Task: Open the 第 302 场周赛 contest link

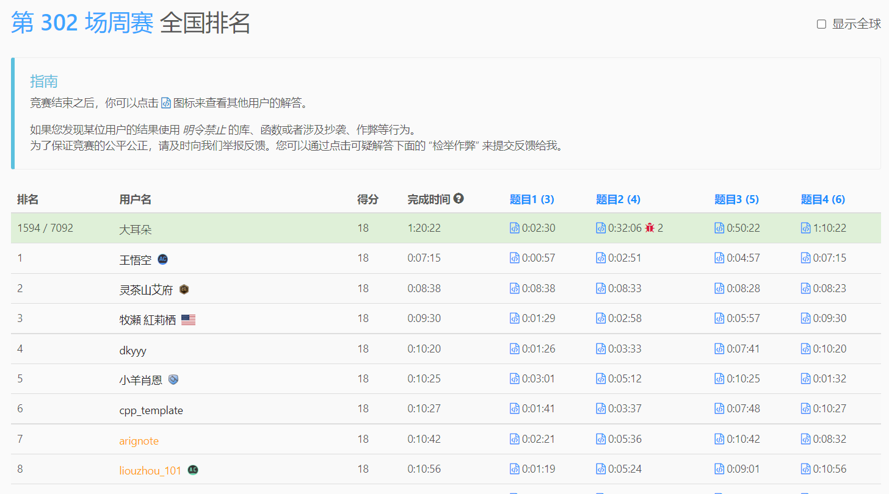Action: [x=82, y=23]
